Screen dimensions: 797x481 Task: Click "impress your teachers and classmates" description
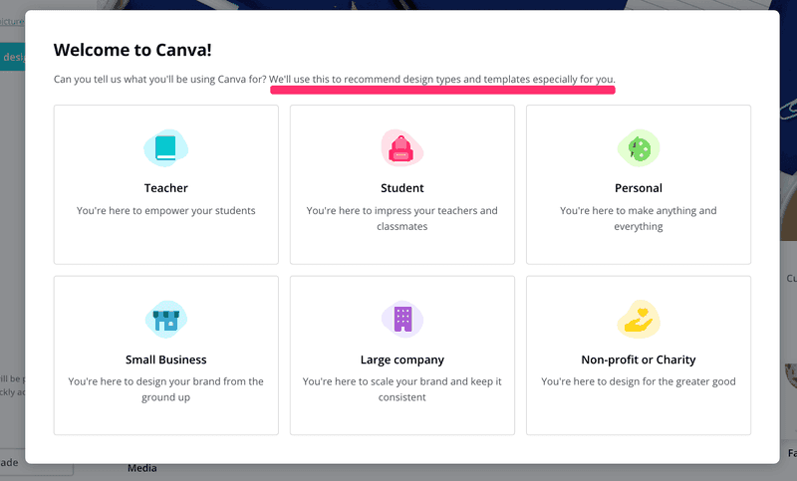coord(402,218)
